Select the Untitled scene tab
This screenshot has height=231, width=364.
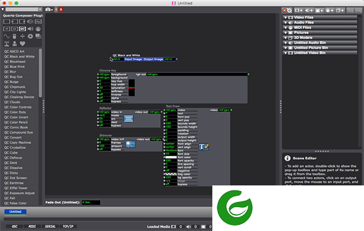click(x=15, y=212)
